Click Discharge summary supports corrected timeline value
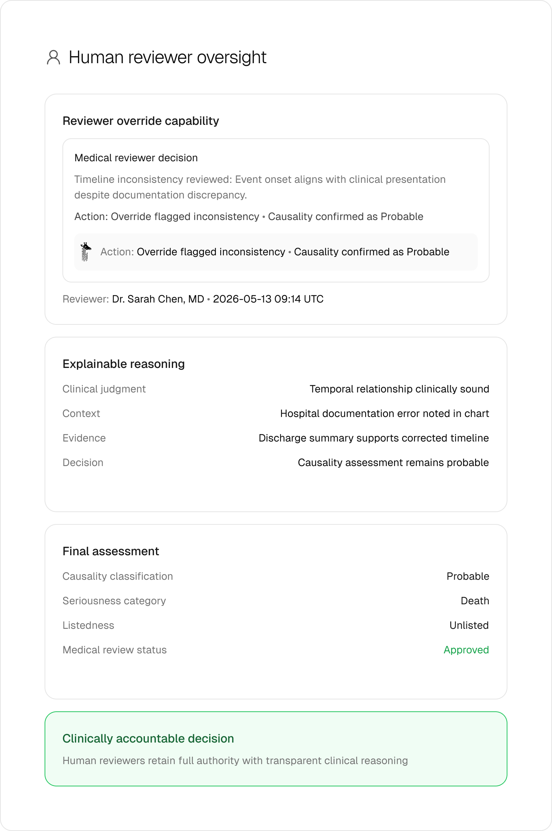The width and height of the screenshot is (552, 831). coord(374,438)
